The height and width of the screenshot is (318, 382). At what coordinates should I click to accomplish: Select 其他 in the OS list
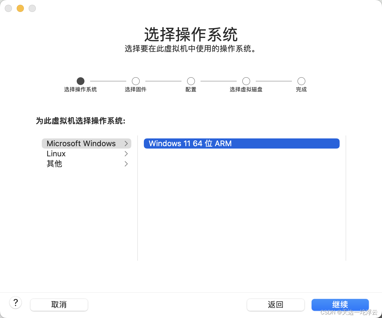(x=87, y=164)
